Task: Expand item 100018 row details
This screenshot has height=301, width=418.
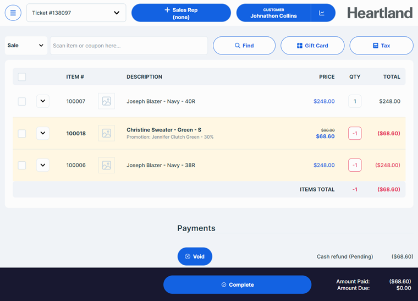Action: (x=43, y=133)
